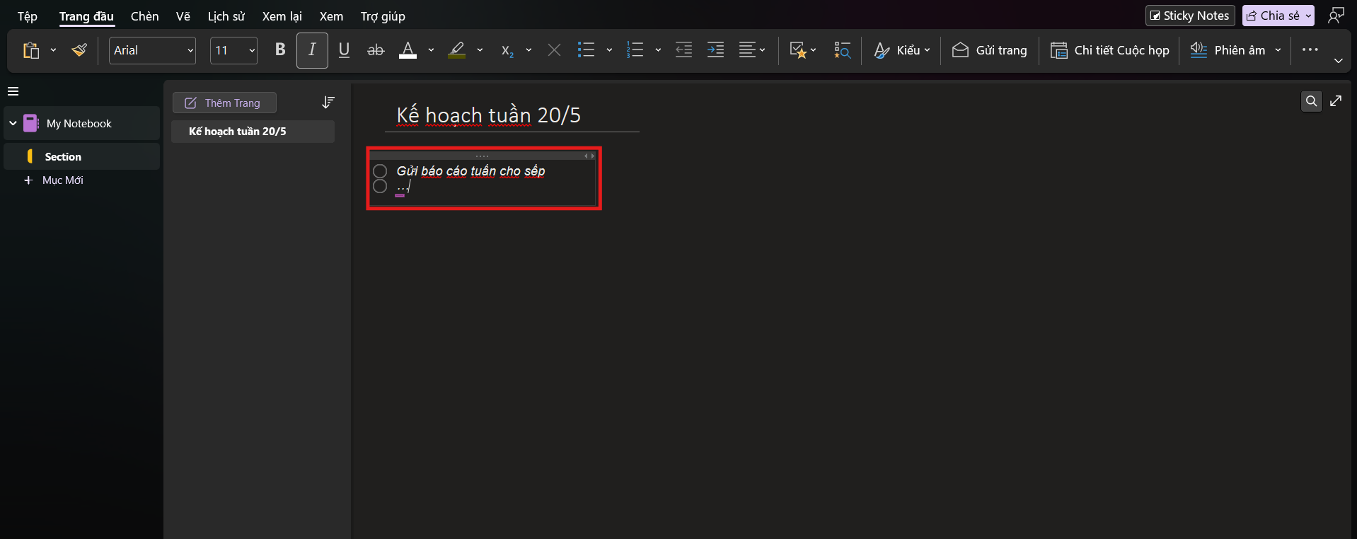Open Sticky Notes
Viewport: 1357px width, 539px height.
tap(1190, 16)
